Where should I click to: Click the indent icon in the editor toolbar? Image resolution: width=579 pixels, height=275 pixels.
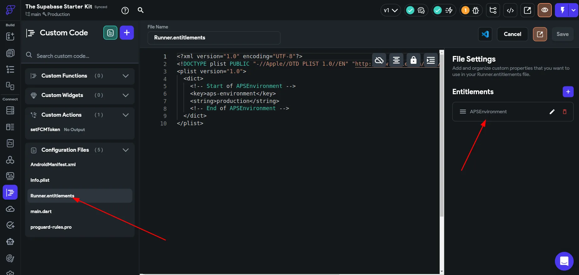431,60
